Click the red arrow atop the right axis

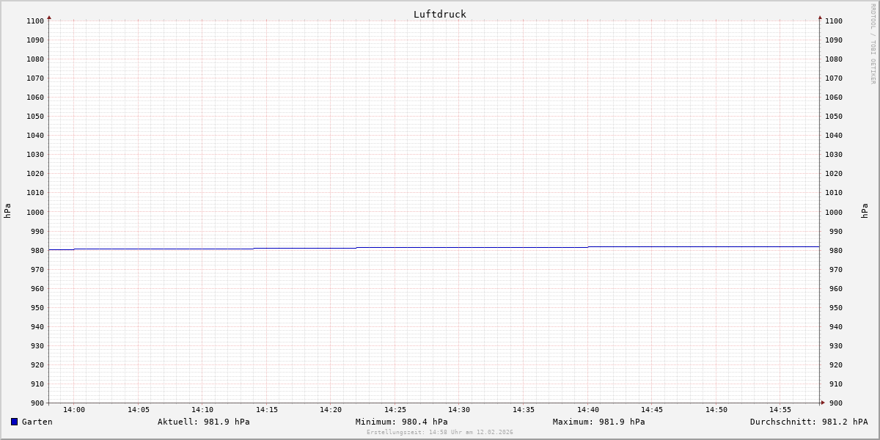click(x=820, y=17)
